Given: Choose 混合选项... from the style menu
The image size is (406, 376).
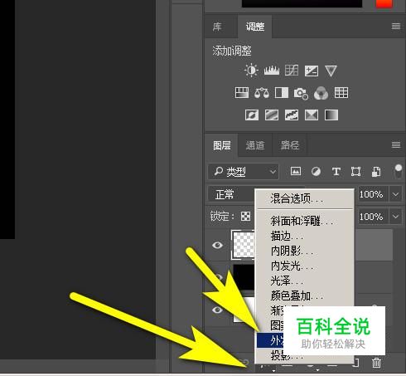Looking at the screenshot, I should pos(305,198).
